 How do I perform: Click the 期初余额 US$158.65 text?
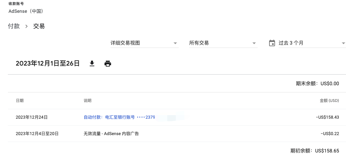point(315,151)
